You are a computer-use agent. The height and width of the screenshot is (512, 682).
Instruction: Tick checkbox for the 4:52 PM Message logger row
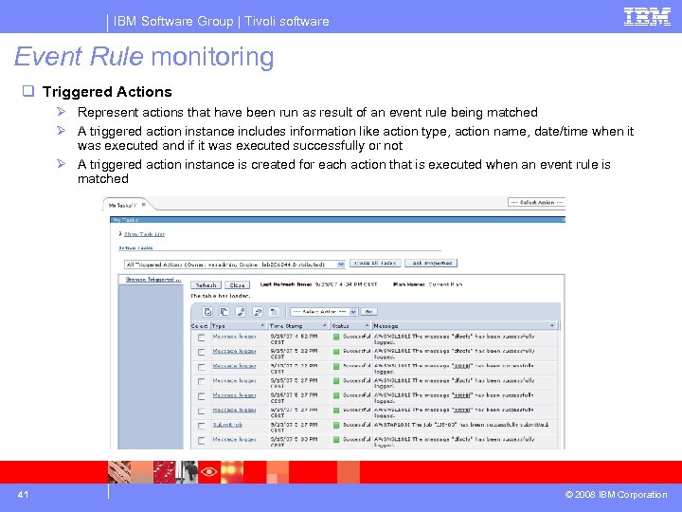[x=201, y=338]
